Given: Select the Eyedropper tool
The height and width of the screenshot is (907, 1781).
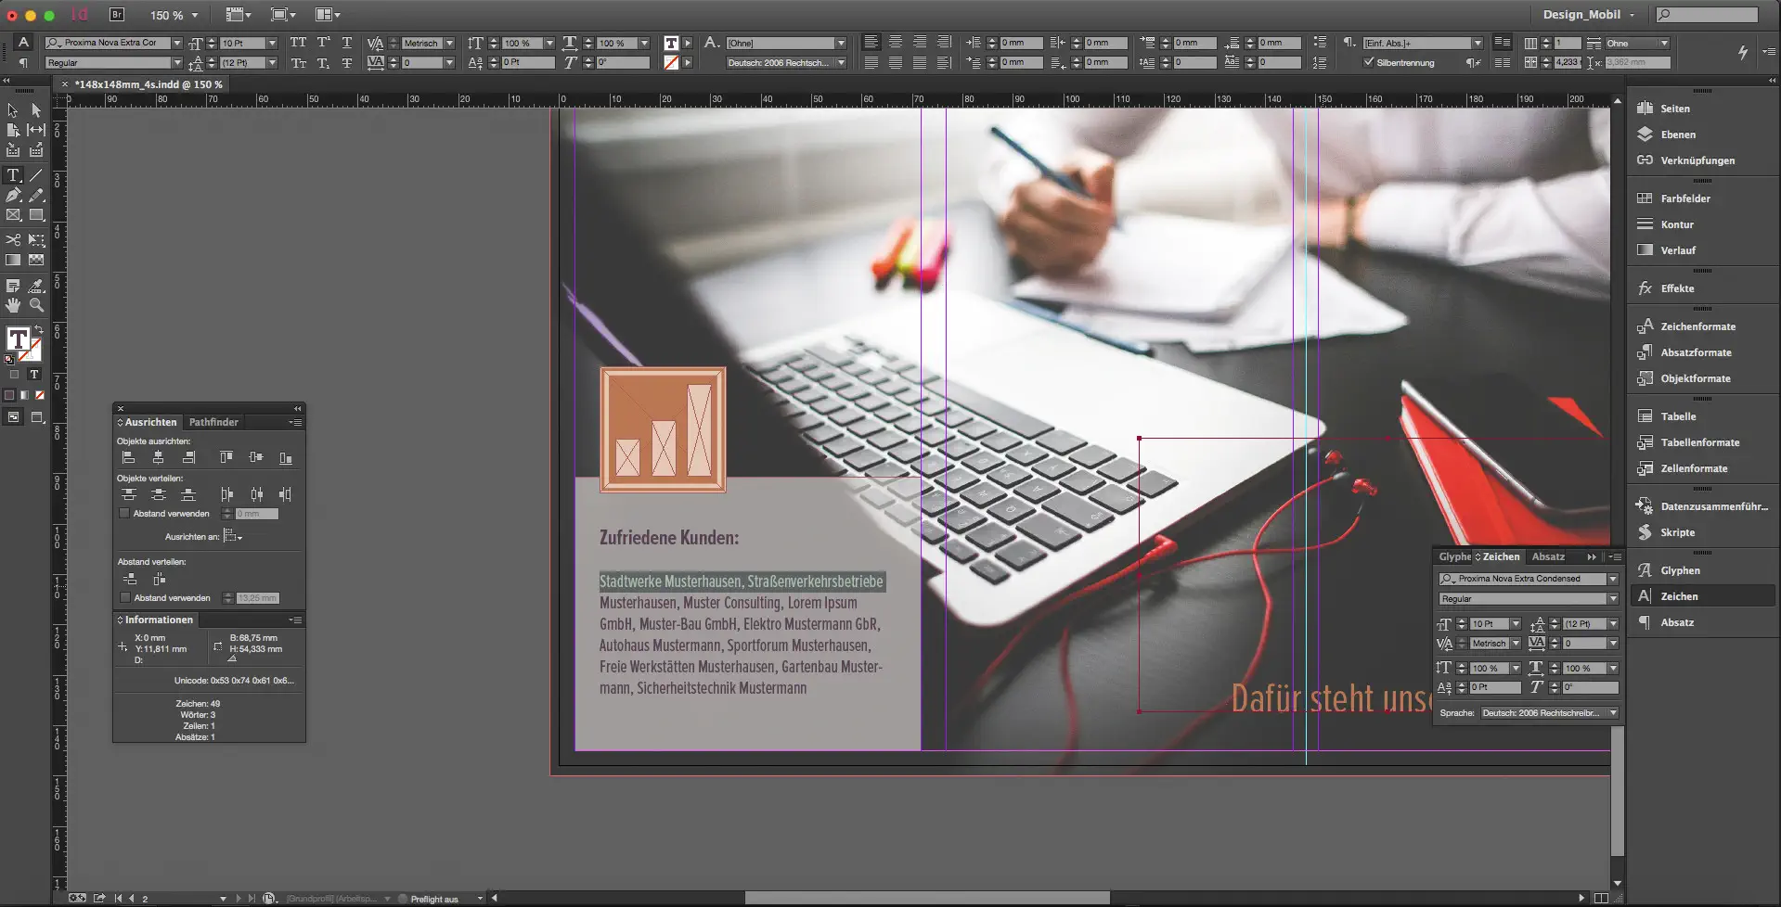Looking at the screenshot, I should tap(36, 286).
